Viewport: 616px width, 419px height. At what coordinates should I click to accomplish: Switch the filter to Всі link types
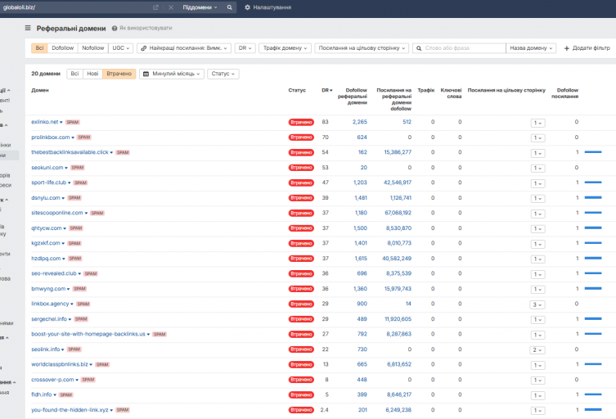pyautogui.click(x=40, y=48)
